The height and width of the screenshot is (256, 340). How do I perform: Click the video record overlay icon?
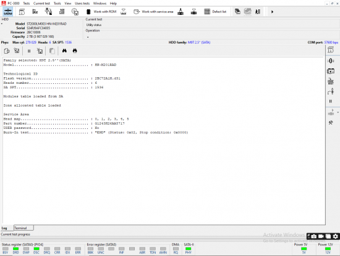321,236
